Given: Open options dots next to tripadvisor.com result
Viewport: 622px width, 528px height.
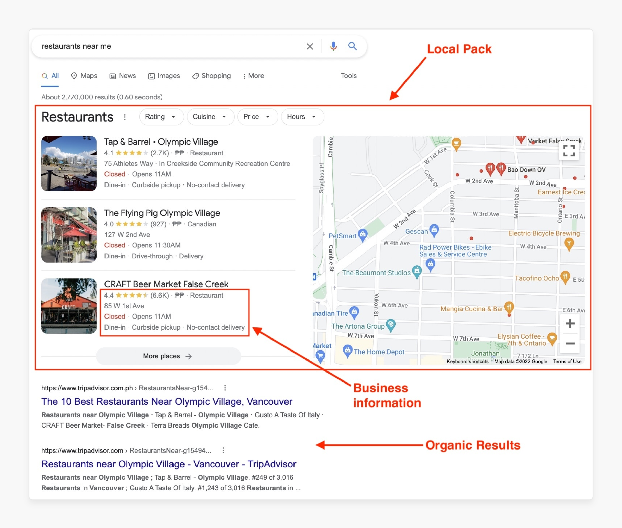Looking at the screenshot, I should (x=223, y=450).
